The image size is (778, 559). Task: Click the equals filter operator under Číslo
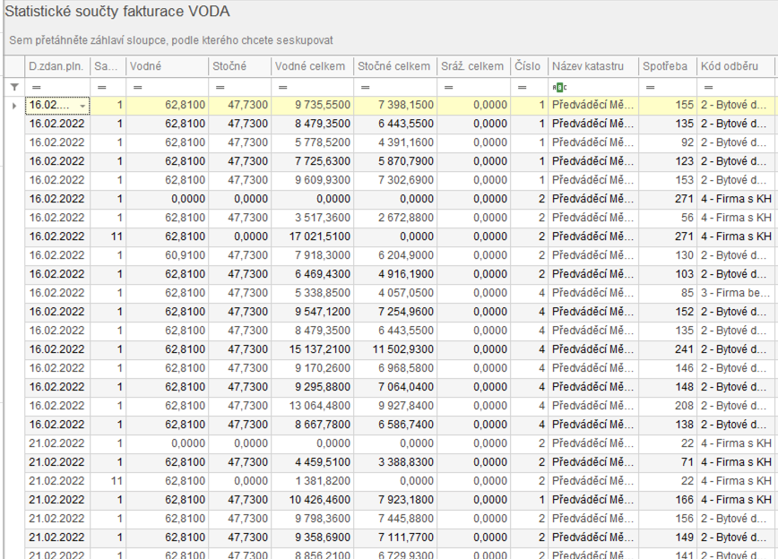coord(522,87)
